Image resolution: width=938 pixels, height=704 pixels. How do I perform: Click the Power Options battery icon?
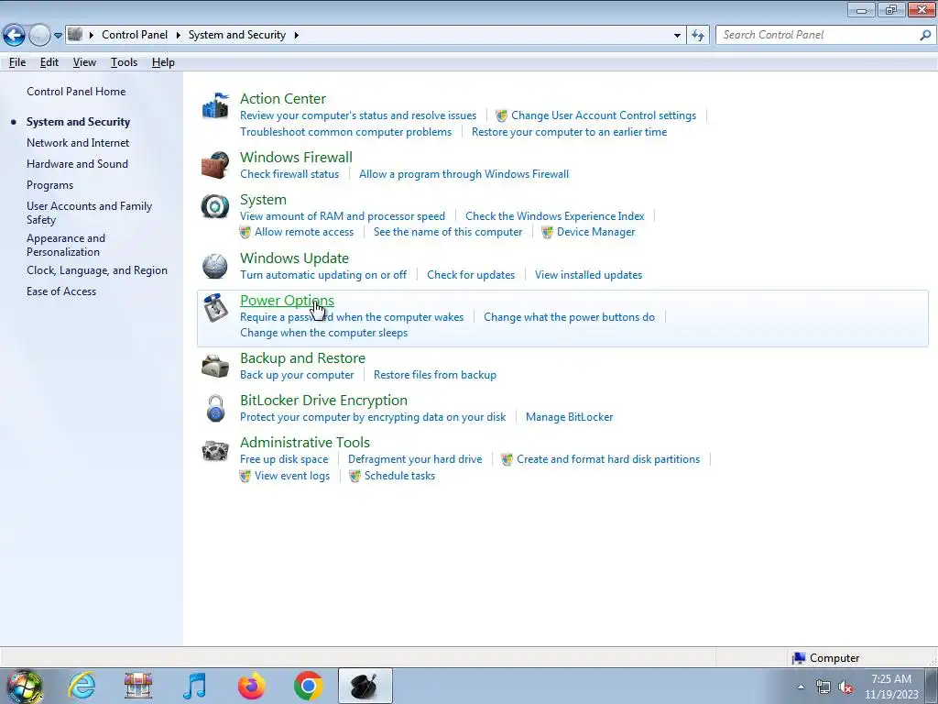(214, 308)
